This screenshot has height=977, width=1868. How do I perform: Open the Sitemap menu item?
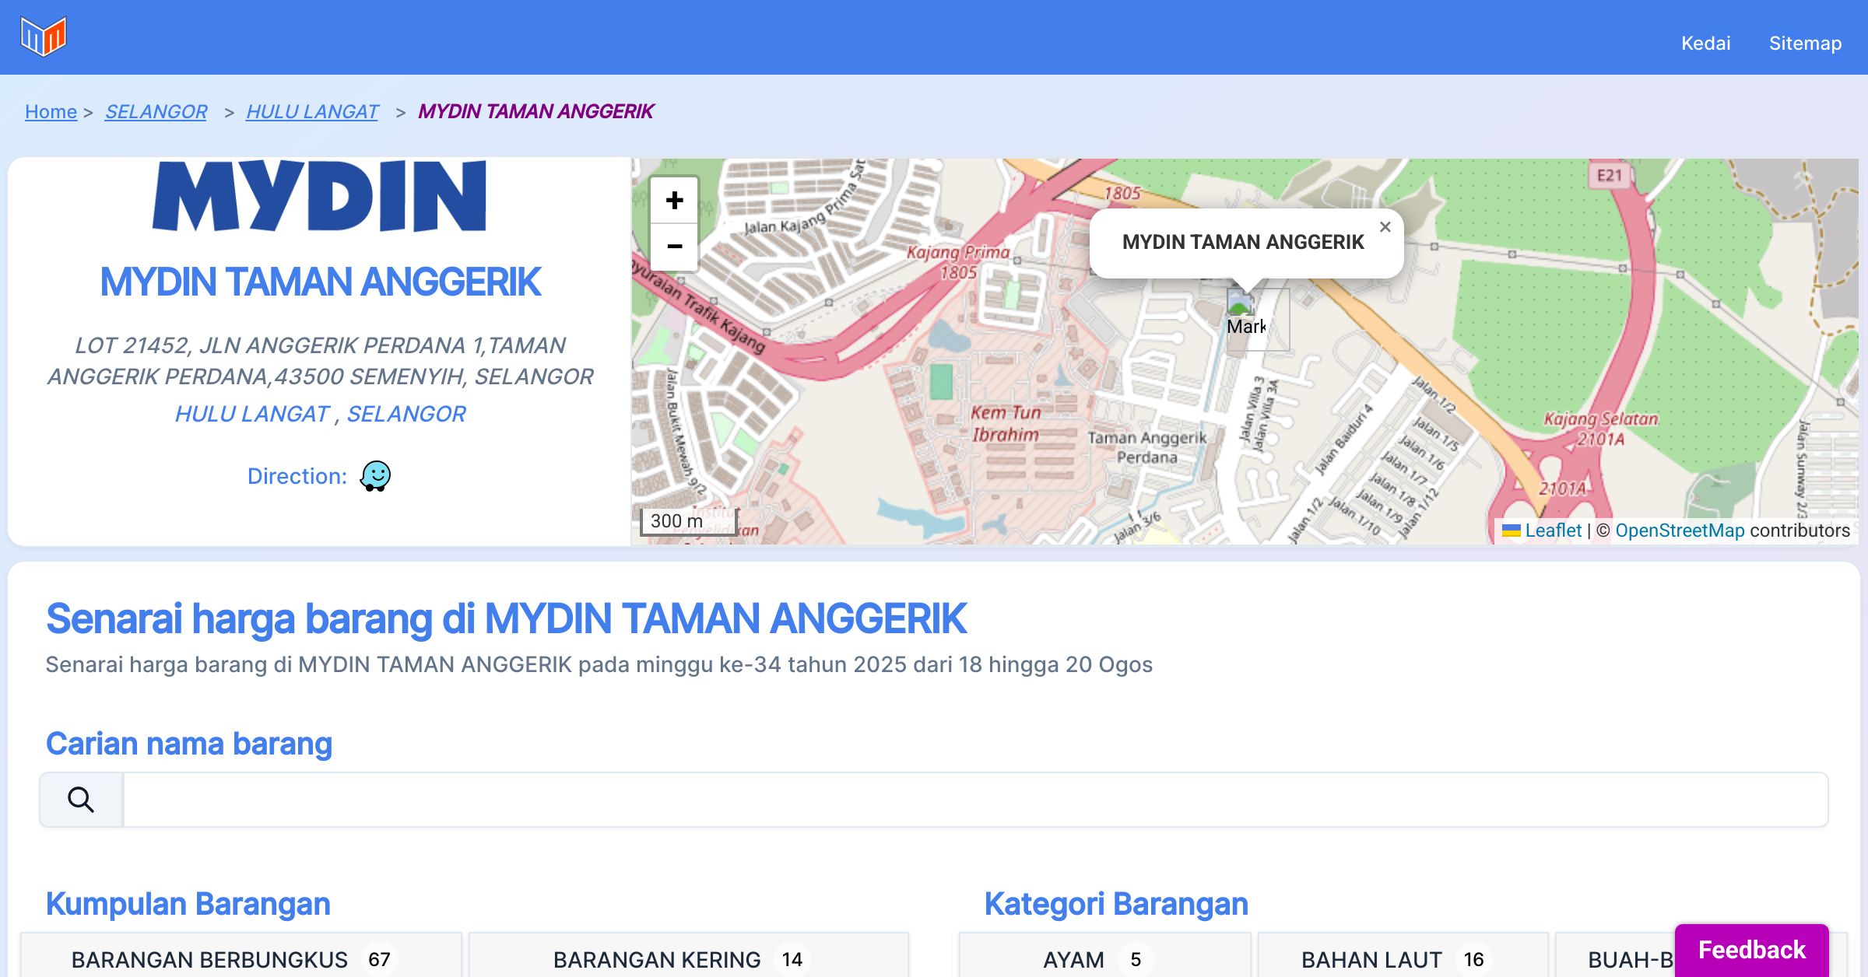(1805, 43)
